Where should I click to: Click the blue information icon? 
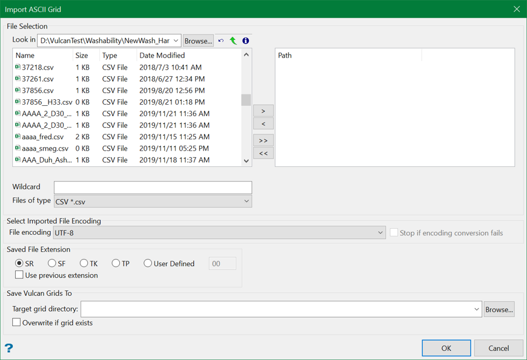[245, 41]
